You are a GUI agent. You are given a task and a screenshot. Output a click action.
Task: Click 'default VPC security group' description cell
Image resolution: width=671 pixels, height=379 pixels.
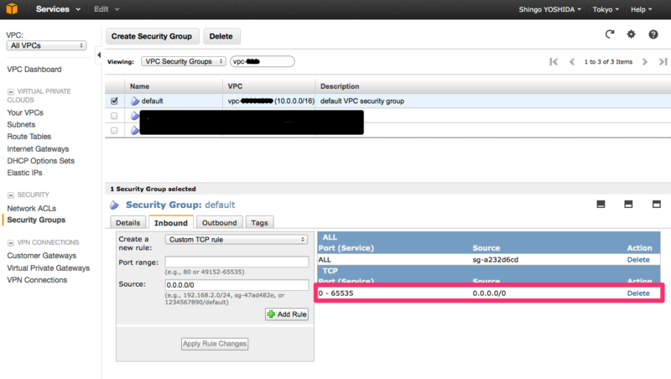[x=362, y=101]
